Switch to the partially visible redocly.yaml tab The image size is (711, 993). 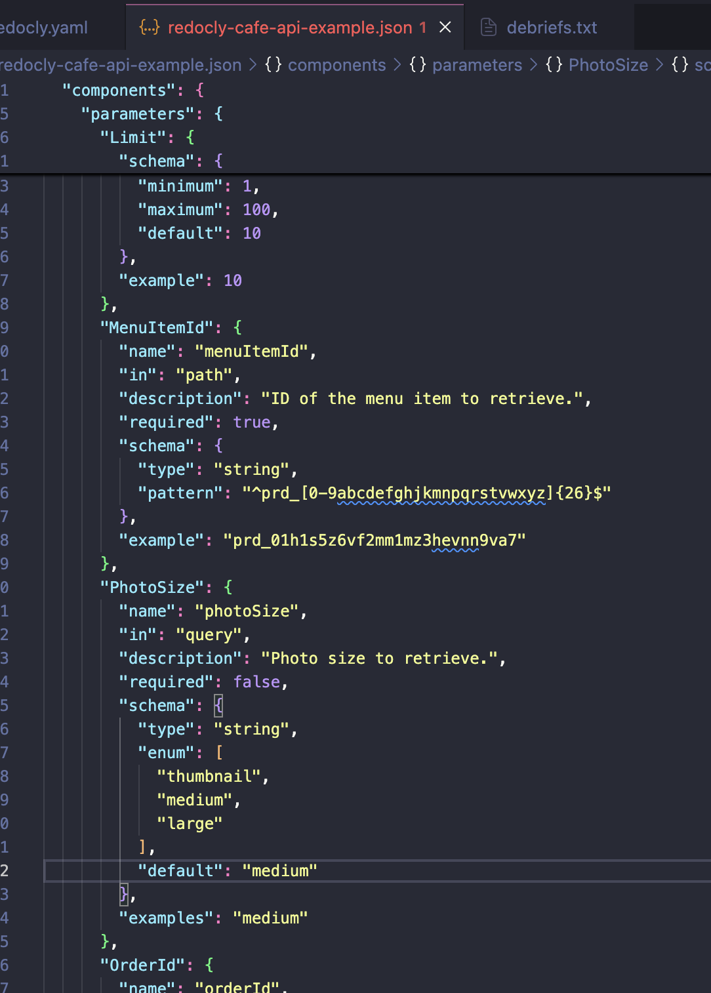[x=44, y=28]
